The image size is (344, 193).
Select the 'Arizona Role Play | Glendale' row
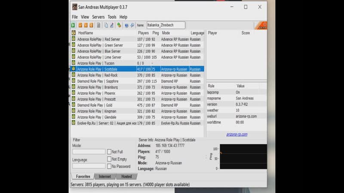[137, 117]
